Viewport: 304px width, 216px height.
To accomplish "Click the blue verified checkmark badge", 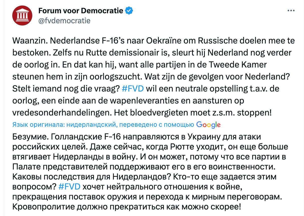I will click(x=129, y=11).
